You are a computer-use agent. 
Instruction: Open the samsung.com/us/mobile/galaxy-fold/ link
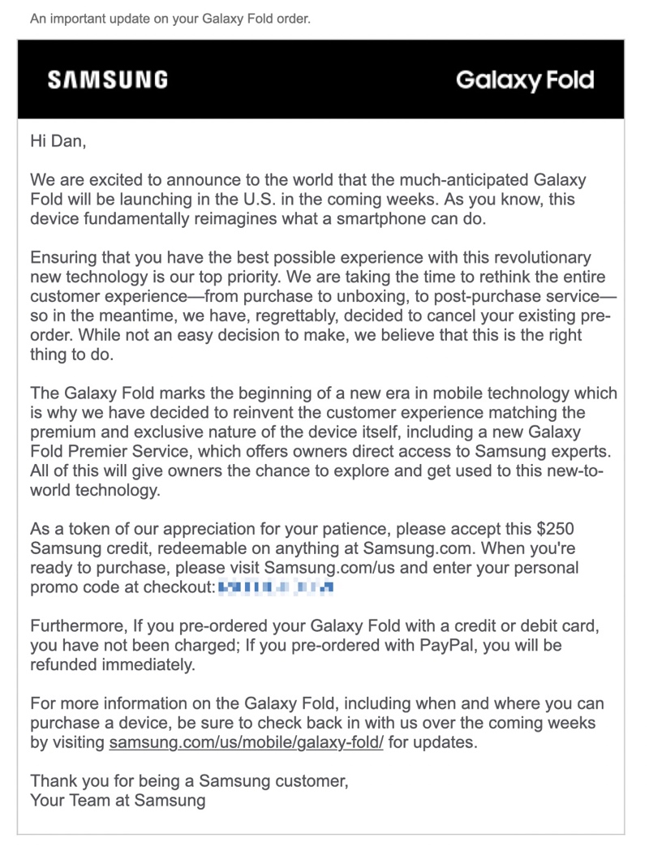coord(246,742)
